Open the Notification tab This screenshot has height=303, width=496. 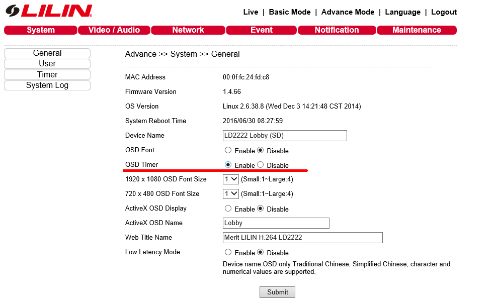pyautogui.click(x=337, y=30)
